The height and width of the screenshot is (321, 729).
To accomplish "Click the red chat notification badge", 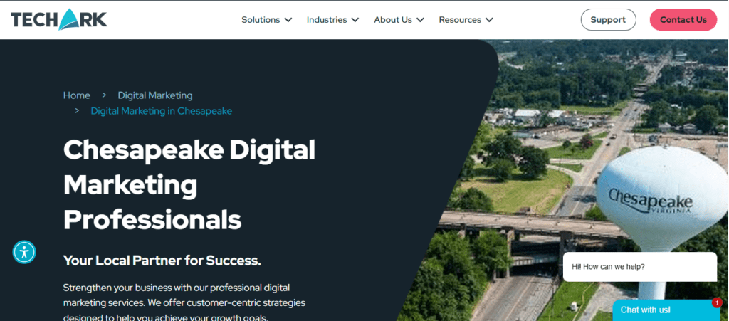I will pos(716,302).
